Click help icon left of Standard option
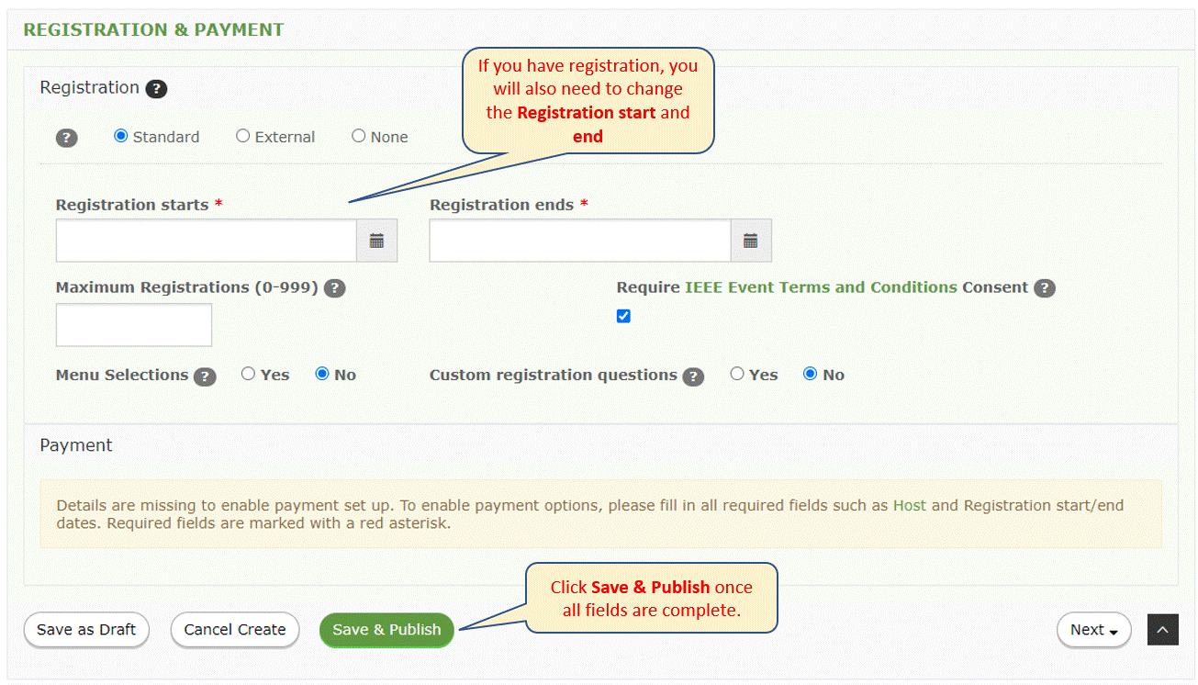 coord(66,138)
